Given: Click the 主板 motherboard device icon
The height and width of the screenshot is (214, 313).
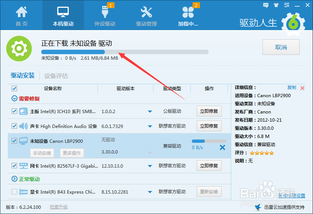Looking at the screenshot, I should coord(23,111).
